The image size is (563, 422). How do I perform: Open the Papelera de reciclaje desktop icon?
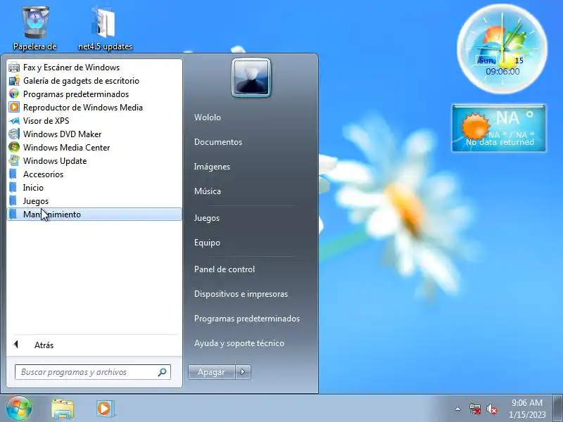pos(35,28)
